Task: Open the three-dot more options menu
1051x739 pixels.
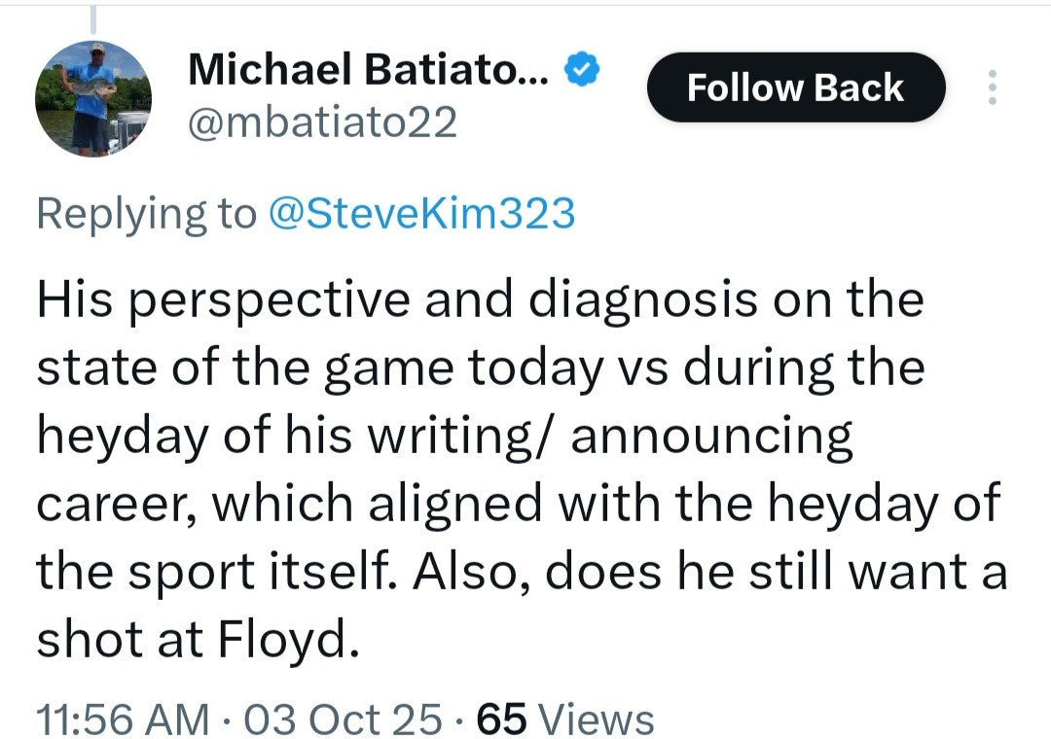Action: [992, 88]
